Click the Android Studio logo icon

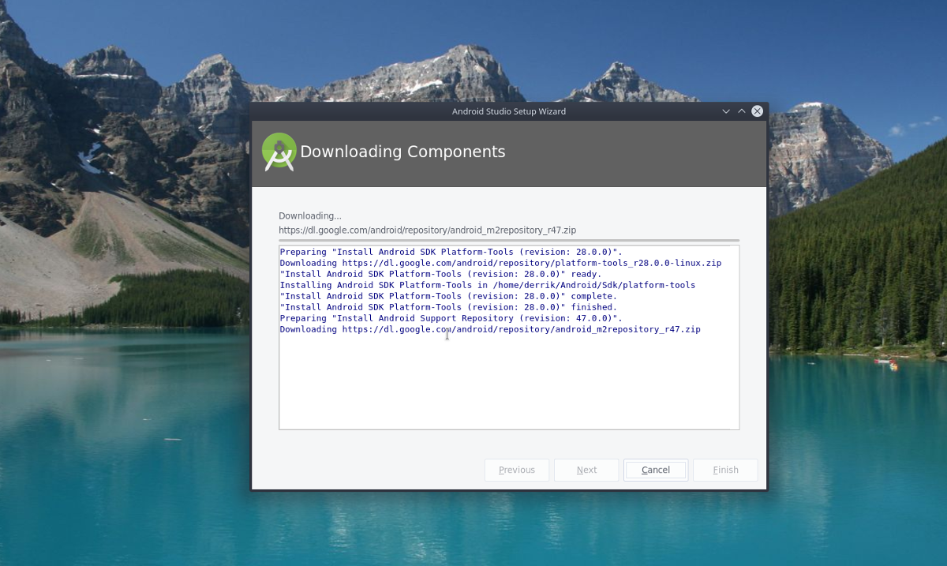coord(279,152)
